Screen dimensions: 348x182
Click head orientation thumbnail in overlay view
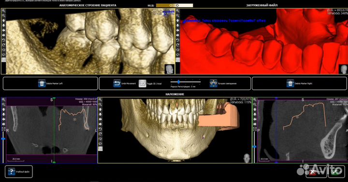click(246, 158)
